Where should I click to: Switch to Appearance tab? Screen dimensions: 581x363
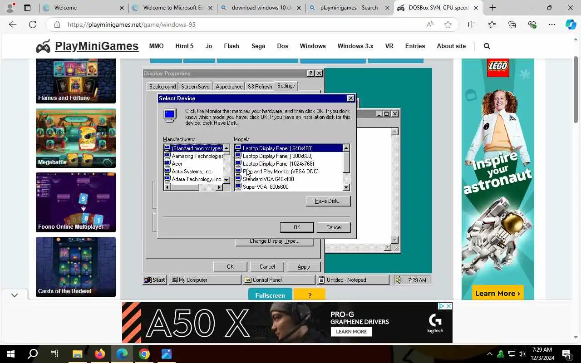[229, 87]
